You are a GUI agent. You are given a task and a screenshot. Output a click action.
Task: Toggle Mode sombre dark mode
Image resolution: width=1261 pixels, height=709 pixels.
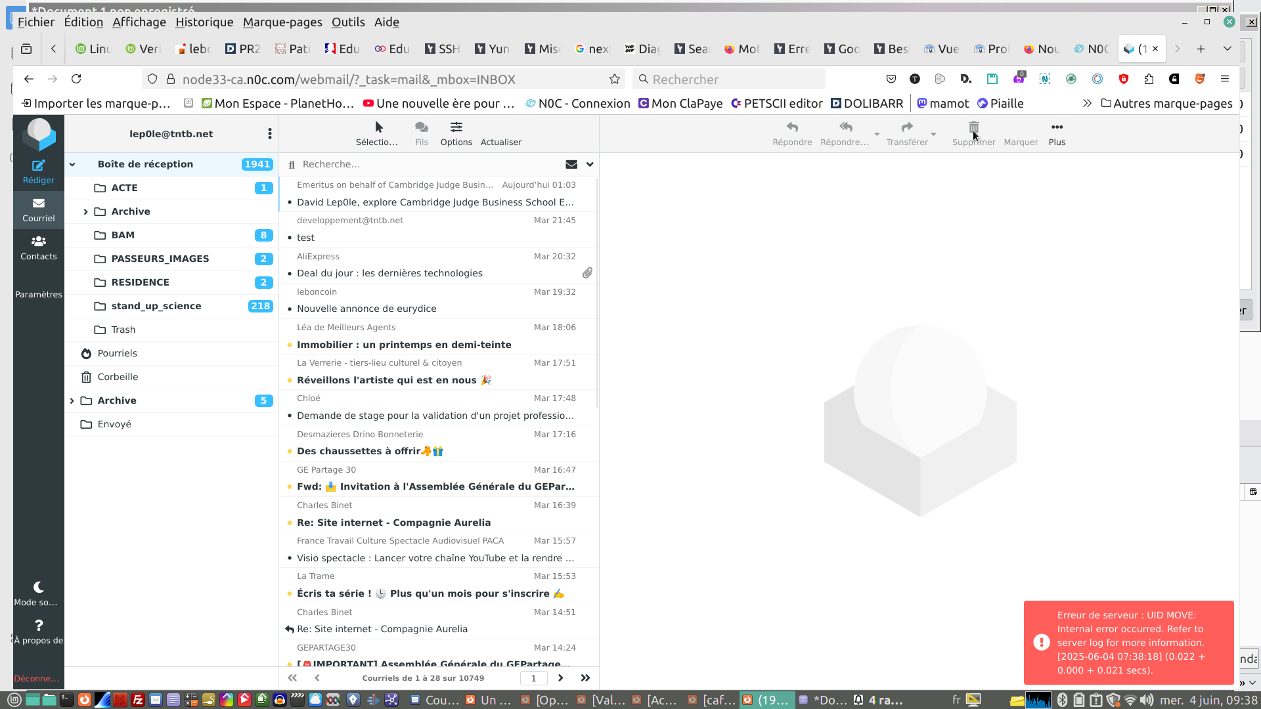tap(39, 588)
